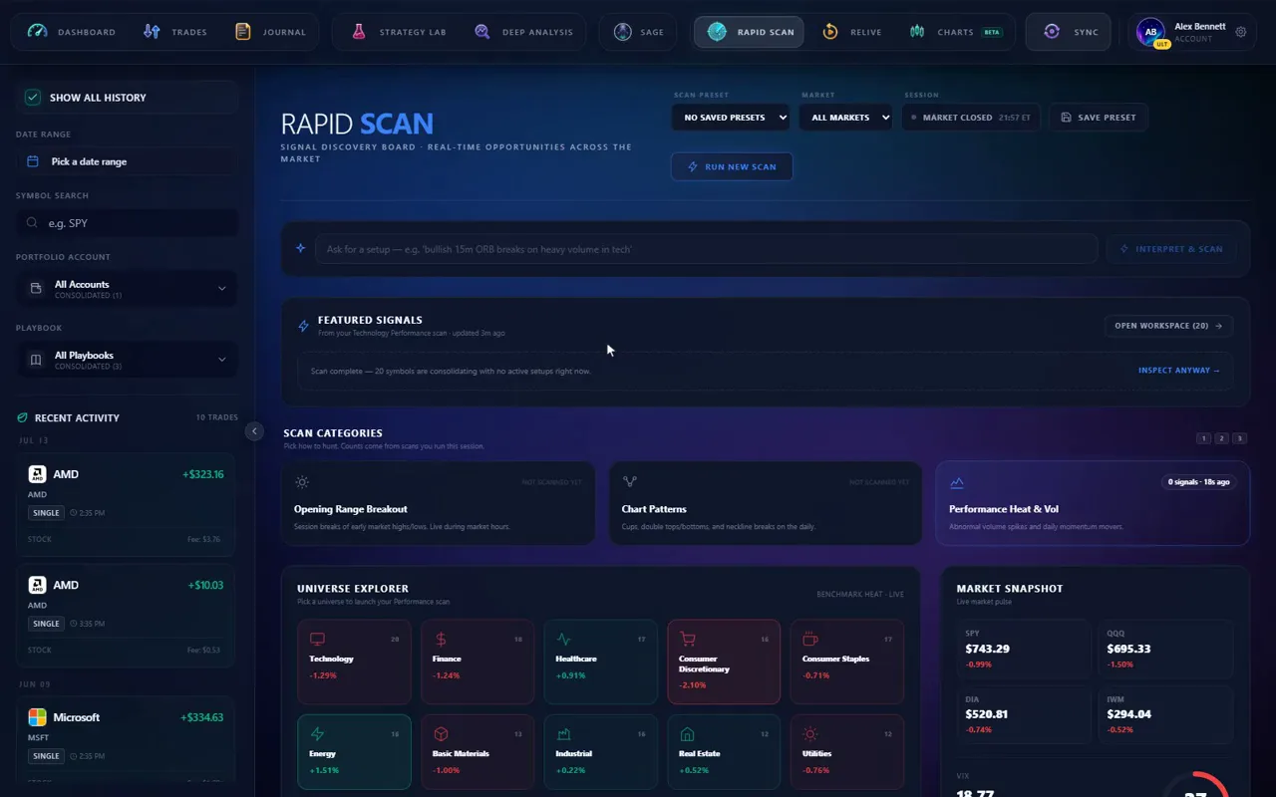Click the QQQ $695.33 snapshot card
This screenshot has width=1276, height=797.
[x=1165, y=648]
